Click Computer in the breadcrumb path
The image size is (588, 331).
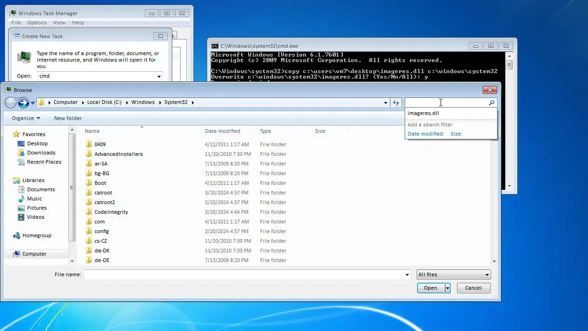click(x=65, y=102)
